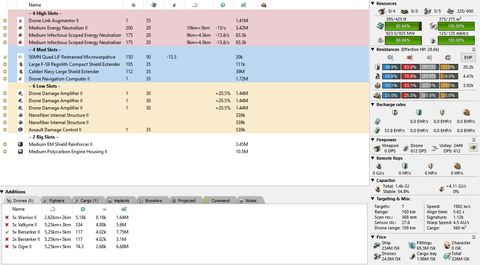480x265 pixels.
Task: Enable the 5x Warrior II drone group
Action: (x=7, y=218)
